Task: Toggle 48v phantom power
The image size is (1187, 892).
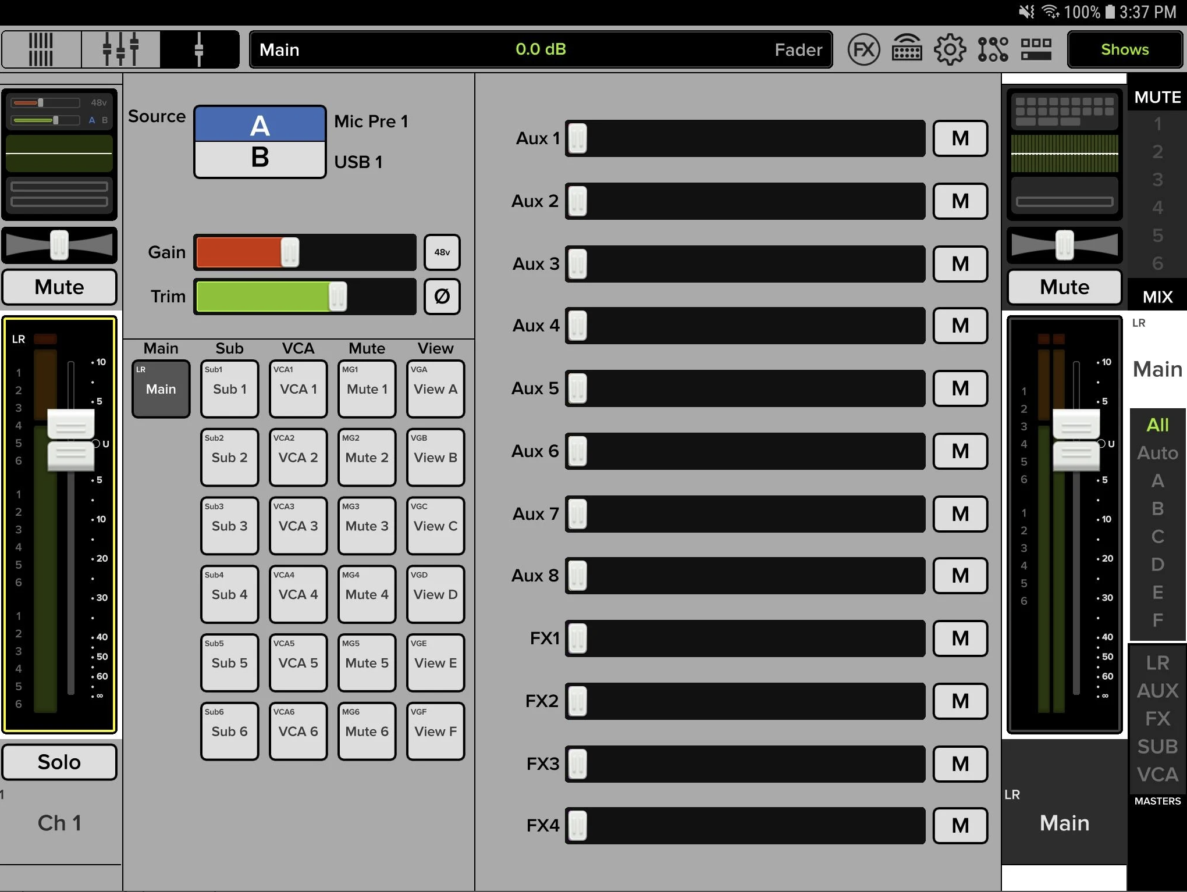Action: click(442, 252)
